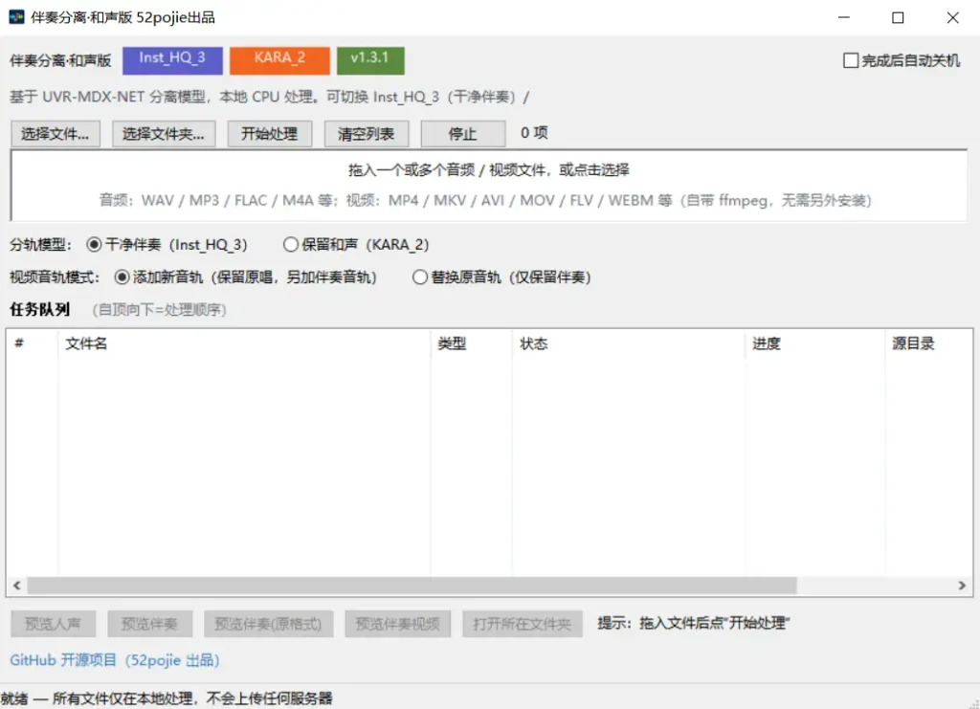Open the GitHub 开源项目 link
Image resolution: width=980 pixels, height=709 pixels.
(115, 660)
